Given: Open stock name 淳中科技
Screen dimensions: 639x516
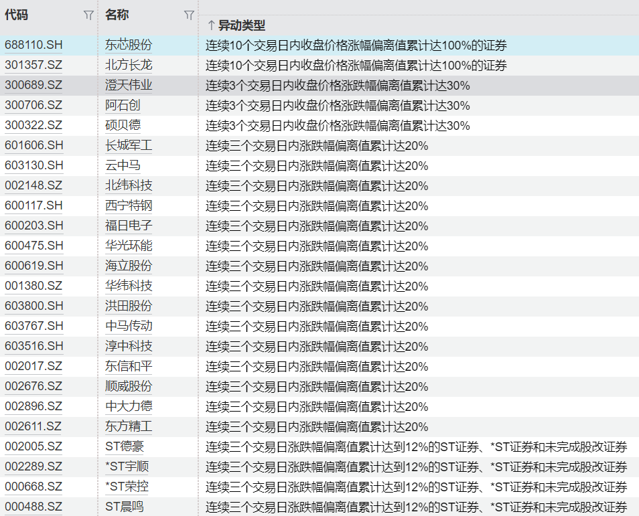Looking at the screenshot, I should click(x=129, y=346).
